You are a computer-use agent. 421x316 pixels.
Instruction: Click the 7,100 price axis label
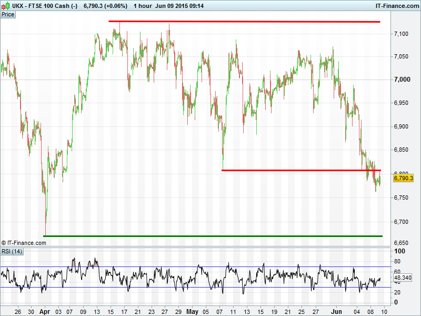click(402, 34)
